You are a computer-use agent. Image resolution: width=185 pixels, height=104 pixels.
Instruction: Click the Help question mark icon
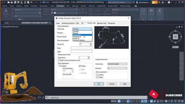(169, 2)
